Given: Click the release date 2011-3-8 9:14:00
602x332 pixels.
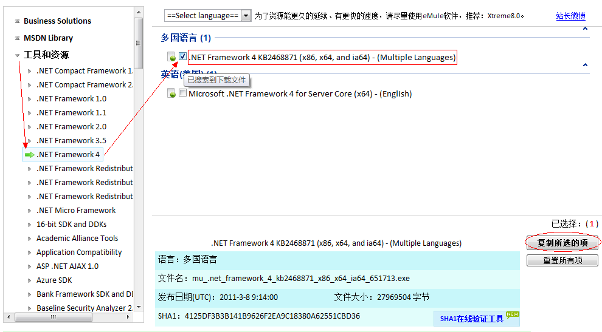Looking at the screenshot, I should [x=249, y=297].
